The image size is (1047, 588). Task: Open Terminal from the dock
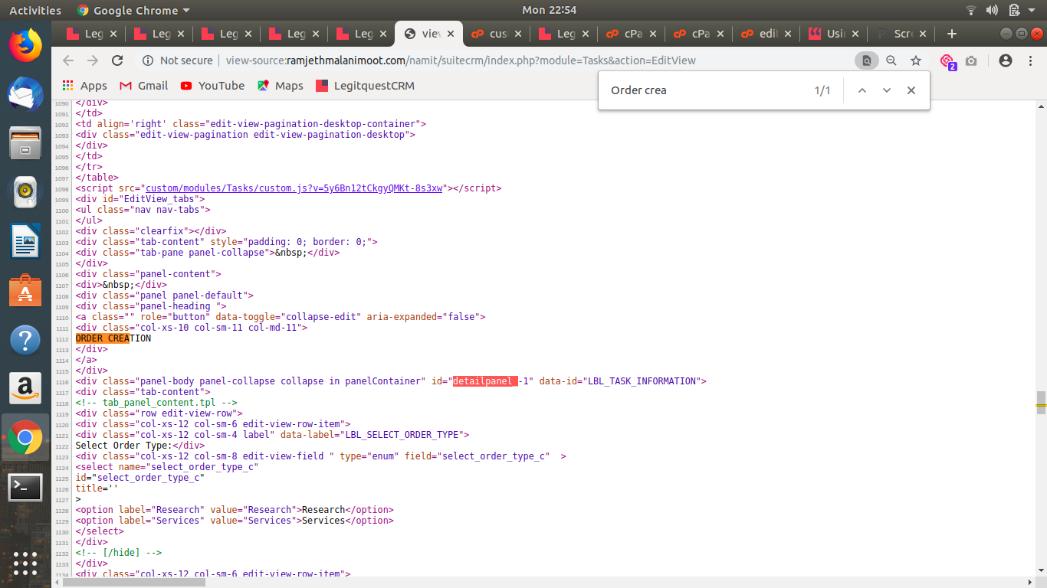pyautogui.click(x=25, y=487)
